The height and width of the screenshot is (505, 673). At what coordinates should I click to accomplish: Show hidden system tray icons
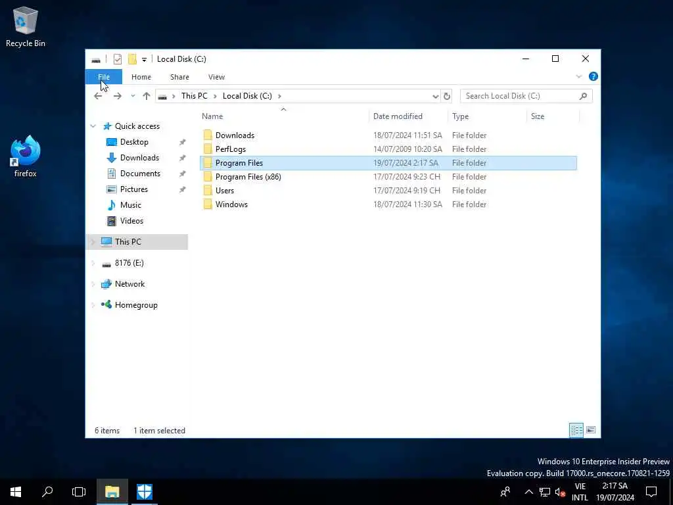529,492
